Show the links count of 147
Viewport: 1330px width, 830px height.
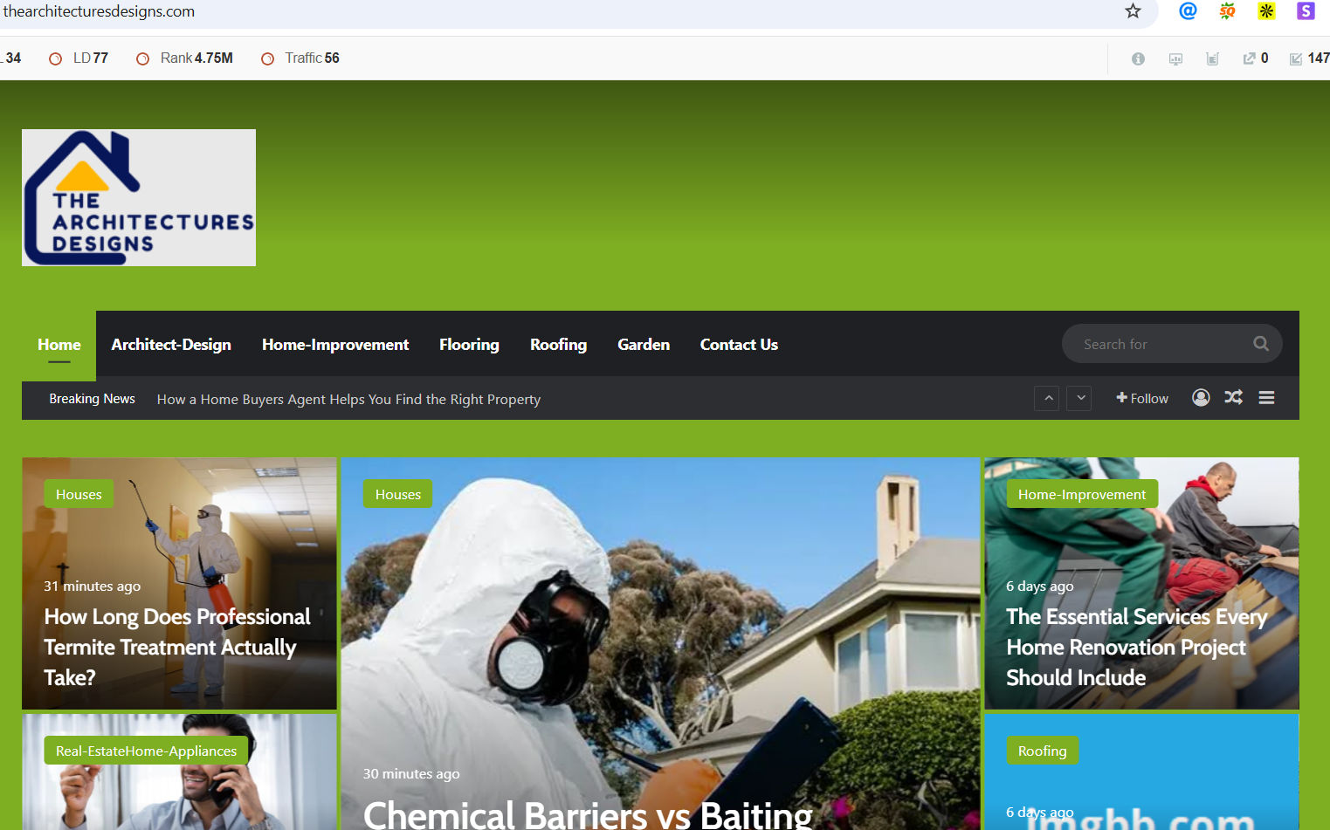tap(1310, 58)
